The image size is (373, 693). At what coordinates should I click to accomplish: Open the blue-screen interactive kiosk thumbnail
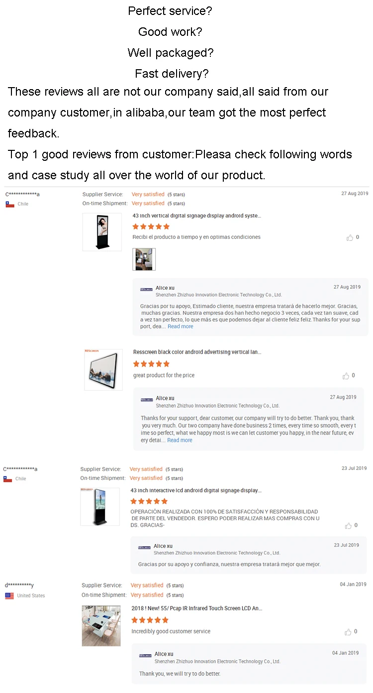[100, 507]
